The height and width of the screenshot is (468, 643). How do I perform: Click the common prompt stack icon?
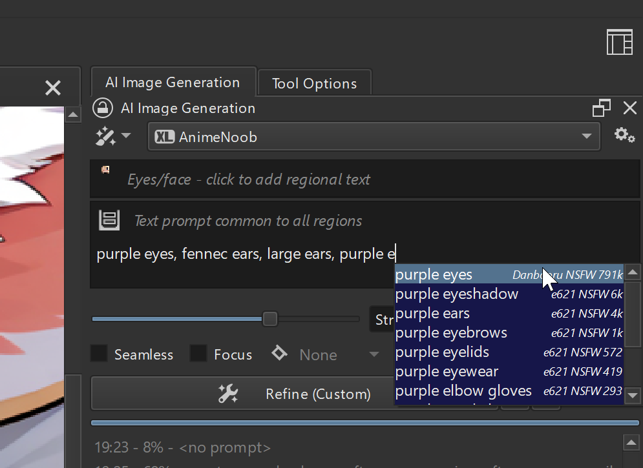(x=109, y=220)
